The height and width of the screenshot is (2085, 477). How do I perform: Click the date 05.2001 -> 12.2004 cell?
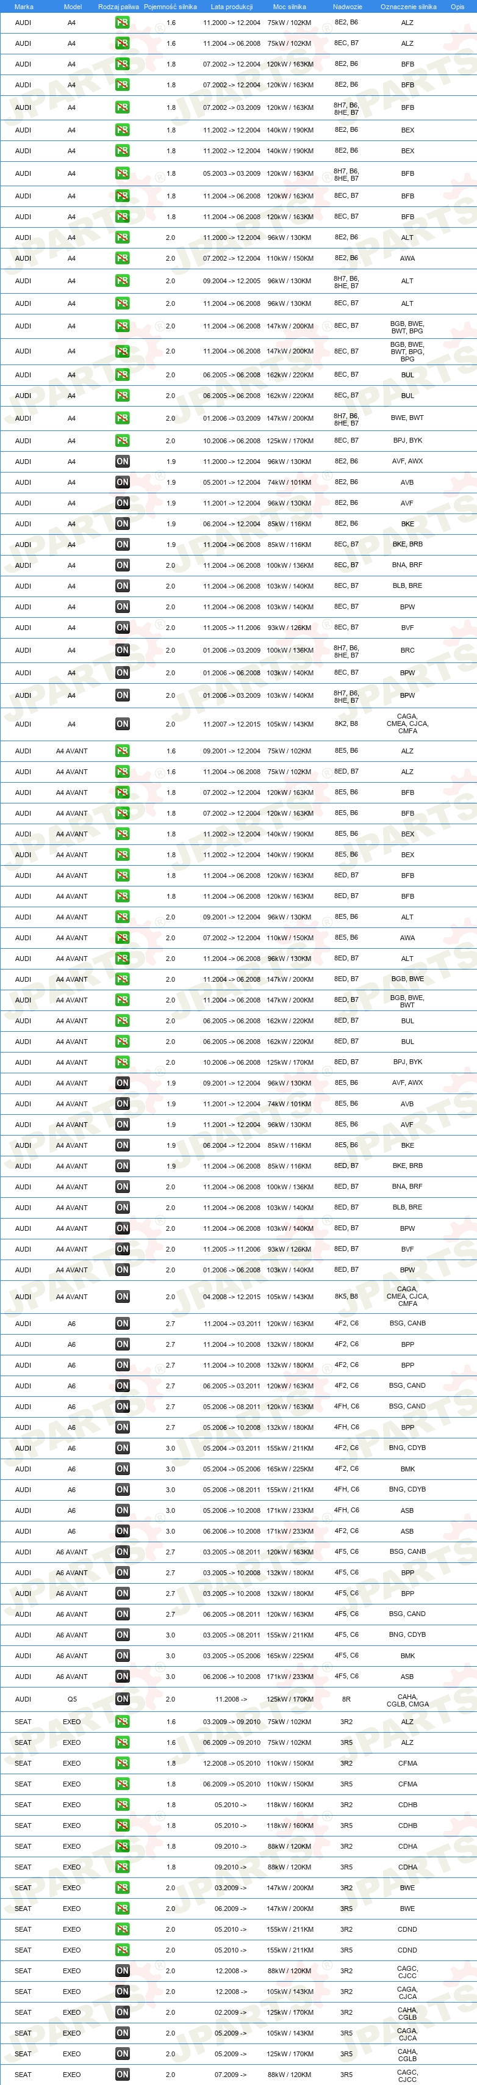click(232, 482)
